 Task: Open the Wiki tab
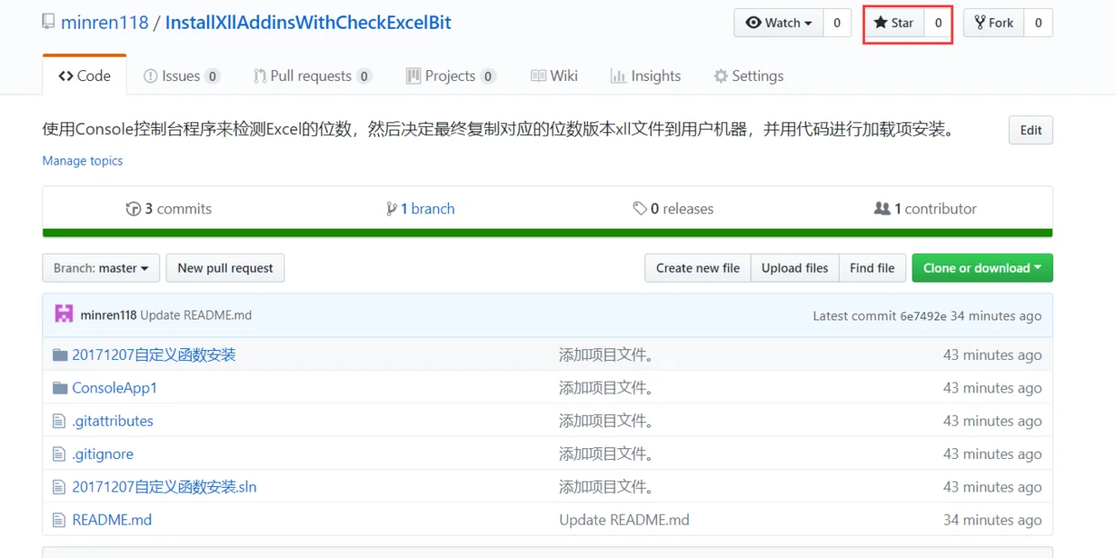[x=554, y=76]
